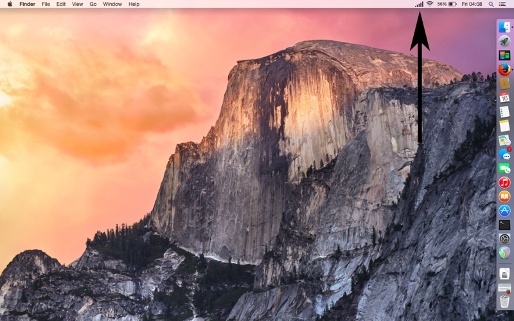Open the App Store in Dock
This screenshot has height=321, width=514.
pos(504,211)
